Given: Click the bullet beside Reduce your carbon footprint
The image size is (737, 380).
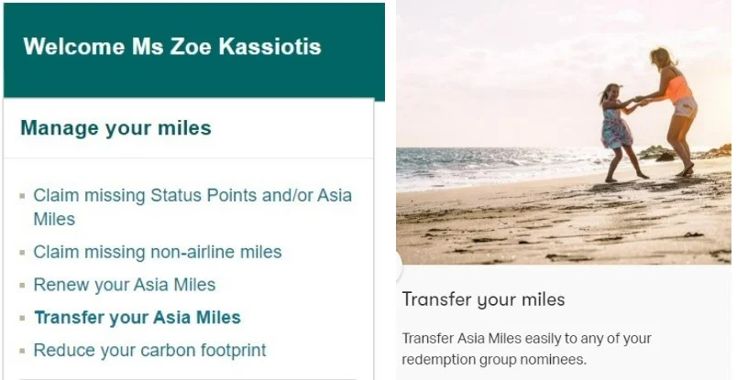Looking at the screenshot, I should [23, 351].
